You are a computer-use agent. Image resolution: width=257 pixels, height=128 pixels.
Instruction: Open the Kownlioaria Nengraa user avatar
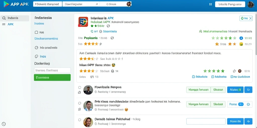point(88,90)
